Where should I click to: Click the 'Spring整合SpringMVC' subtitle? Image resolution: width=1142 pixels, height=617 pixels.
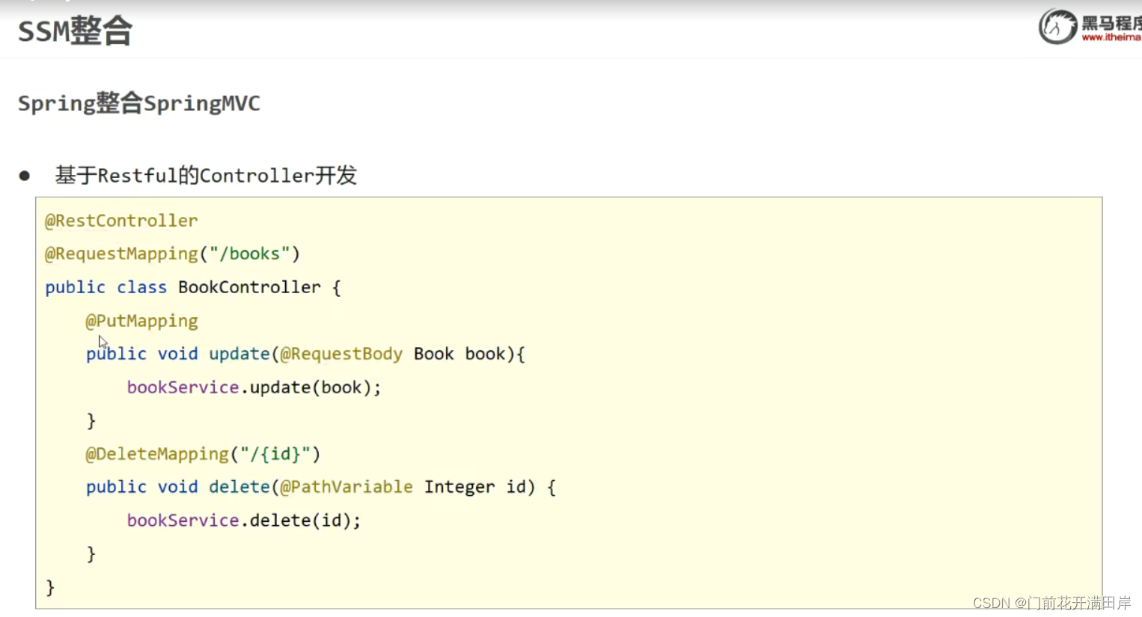pyautogui.click(x=139, y=103)
